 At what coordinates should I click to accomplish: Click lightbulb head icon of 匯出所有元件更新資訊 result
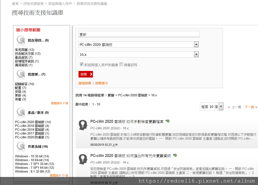pyautogui.click(x=83, y=159)
